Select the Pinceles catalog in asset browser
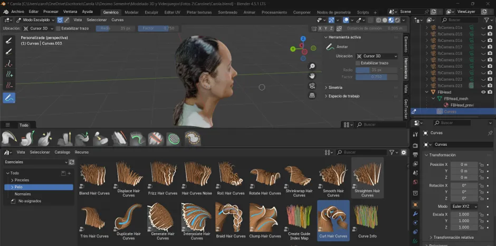 coord(22,180)
